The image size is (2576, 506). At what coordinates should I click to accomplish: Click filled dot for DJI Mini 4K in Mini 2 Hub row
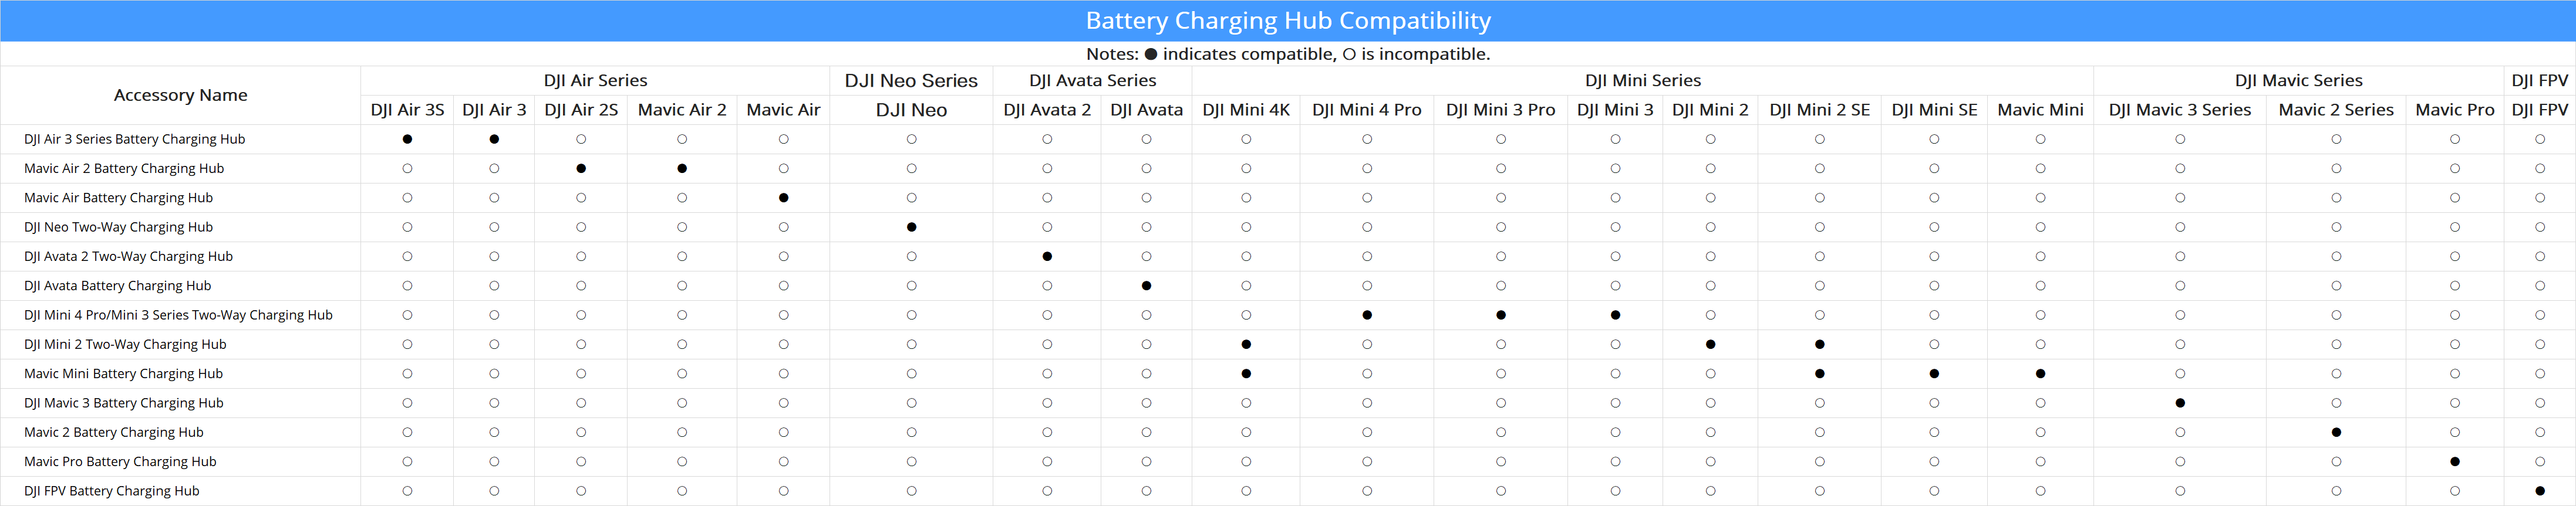tap(1246, 344)
